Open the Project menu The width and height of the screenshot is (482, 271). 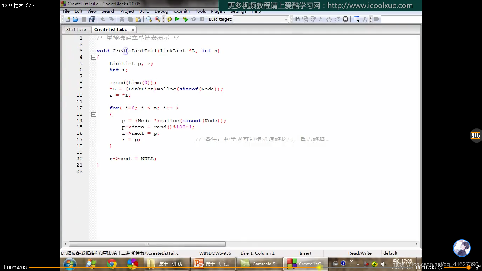127,11
